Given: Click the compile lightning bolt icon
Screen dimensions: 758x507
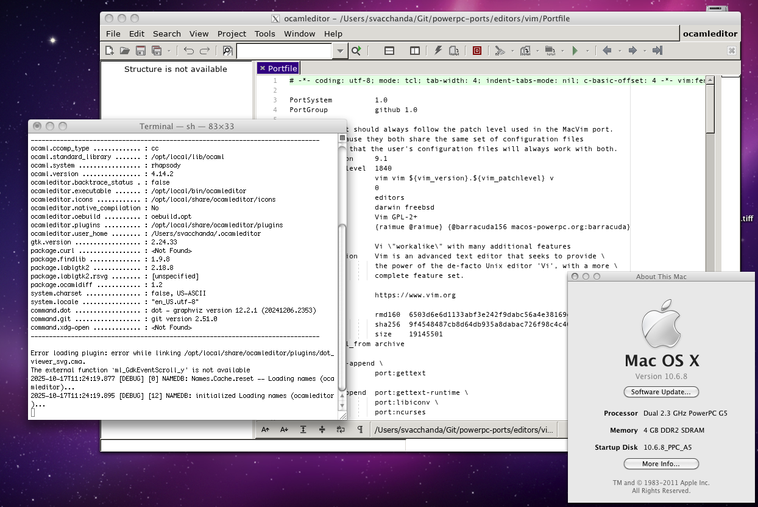Looking at the screenshot, I should pyautogui.click(x=438, y=51).
